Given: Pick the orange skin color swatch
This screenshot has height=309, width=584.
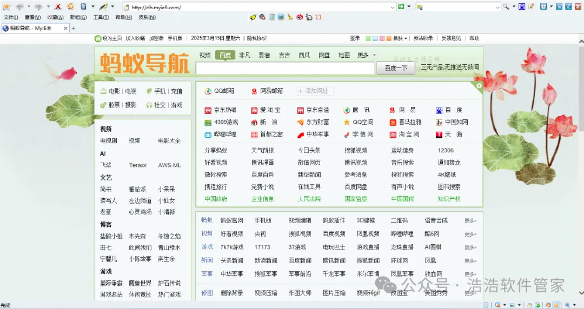Looking at the screenshot, I should point(389,38).
